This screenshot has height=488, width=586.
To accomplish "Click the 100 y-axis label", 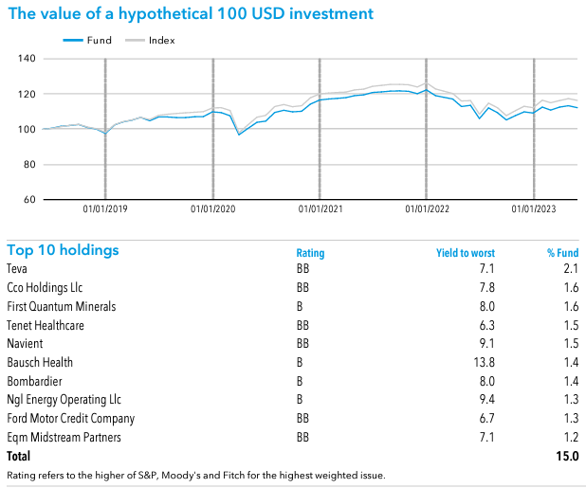I will tap(27, 129).
